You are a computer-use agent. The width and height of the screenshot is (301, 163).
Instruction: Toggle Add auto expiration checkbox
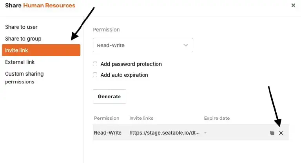click(x=95, y=75)
